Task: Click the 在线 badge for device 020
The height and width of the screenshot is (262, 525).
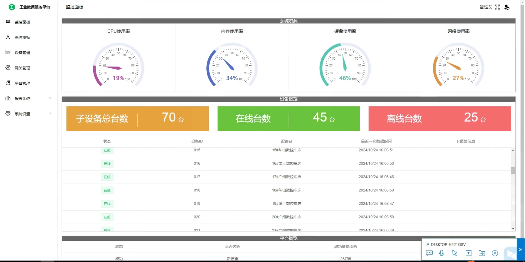Action: 107,217
